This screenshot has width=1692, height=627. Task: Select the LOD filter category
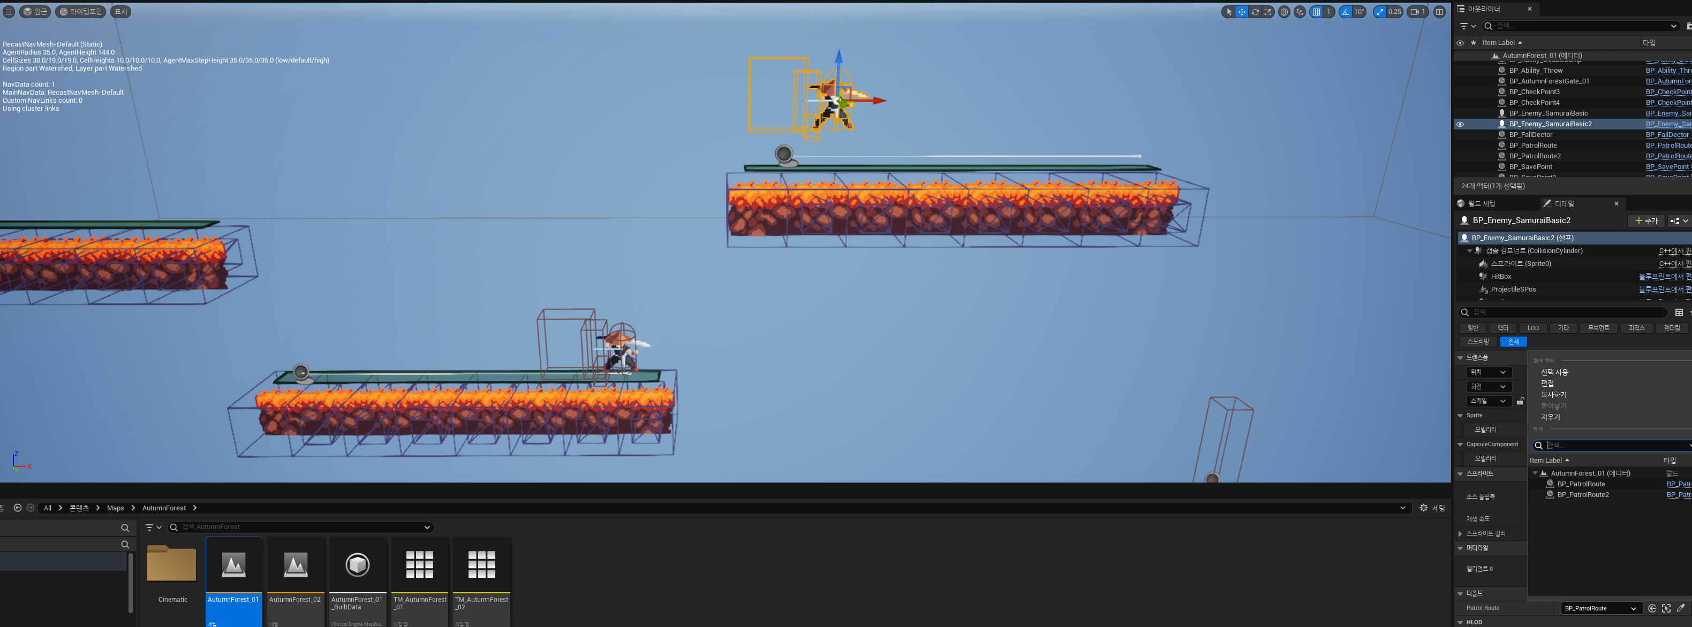(1533, 328)
